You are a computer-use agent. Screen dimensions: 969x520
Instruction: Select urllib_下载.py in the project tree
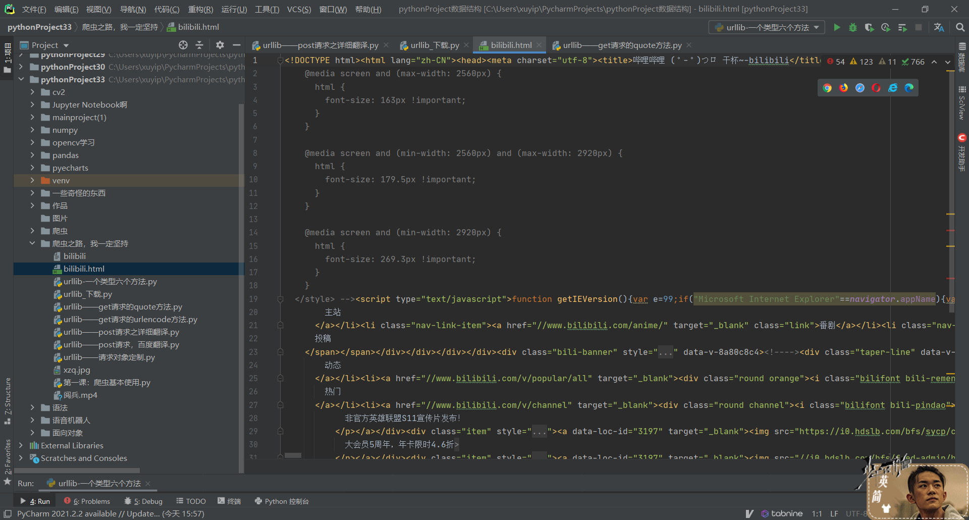click(88, 294)
